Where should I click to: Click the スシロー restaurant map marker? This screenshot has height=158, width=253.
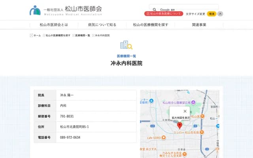(202, 132)
